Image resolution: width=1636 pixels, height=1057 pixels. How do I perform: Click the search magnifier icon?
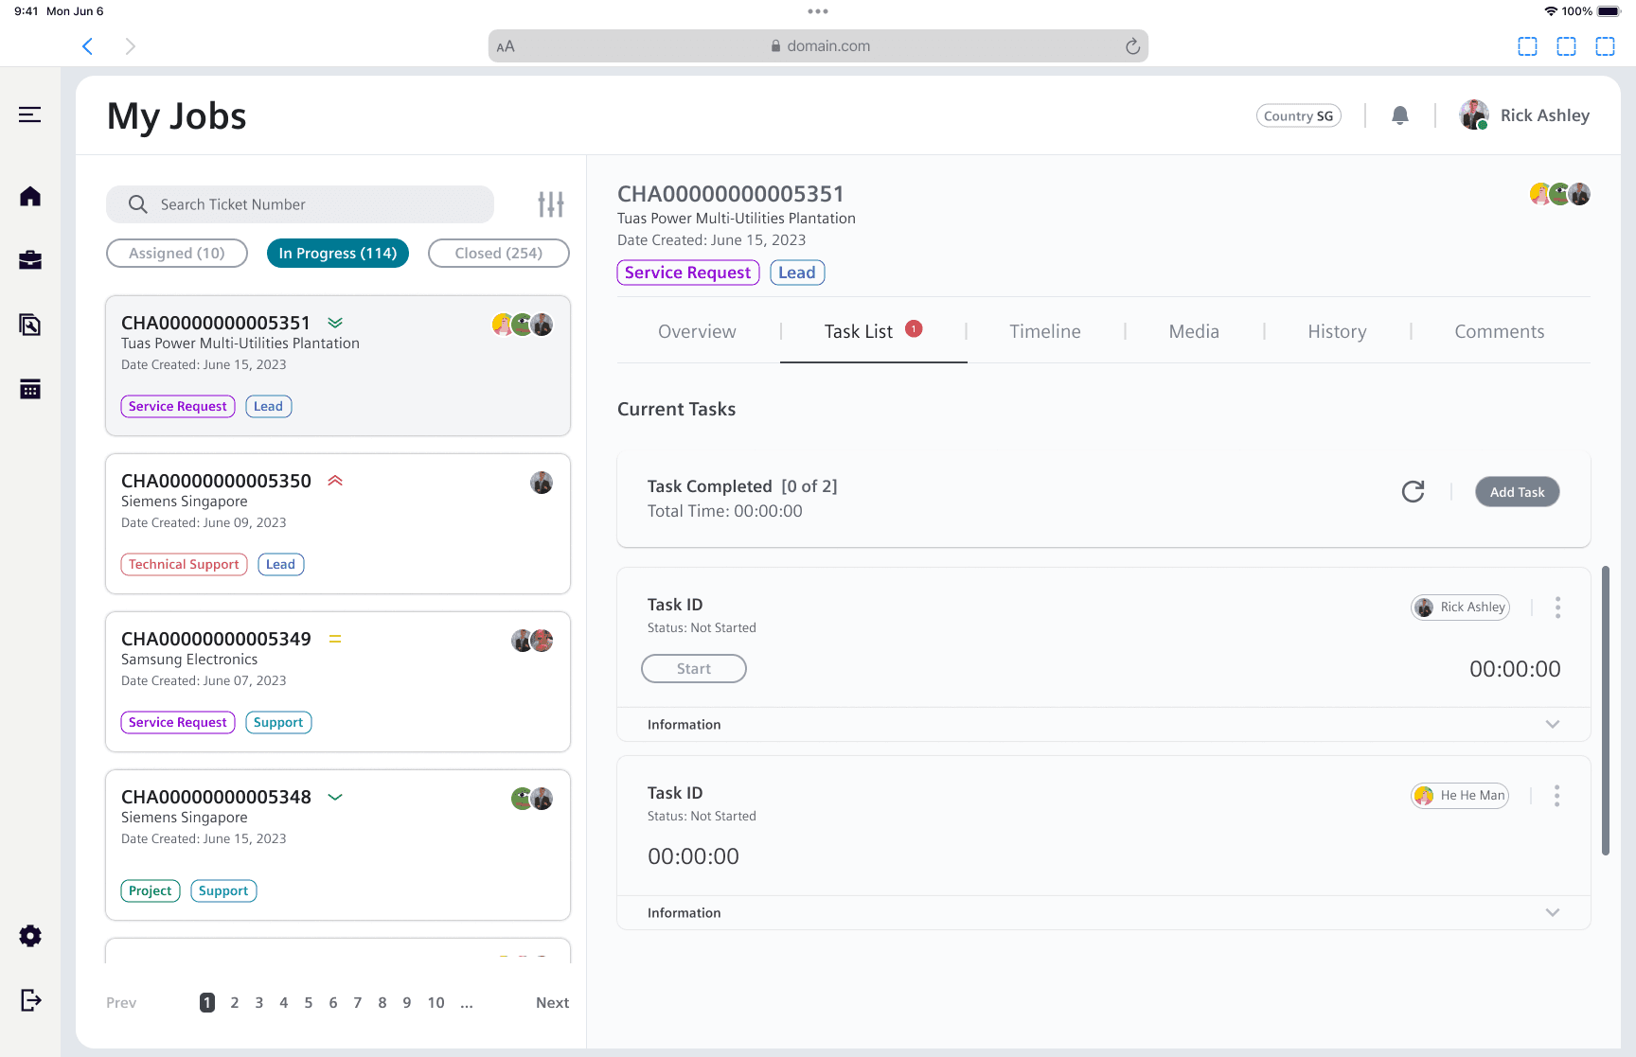tap(138, 204)
